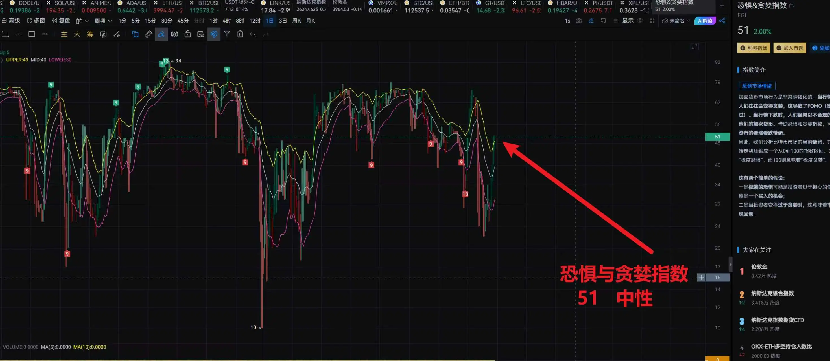
Task: Click the 1s refresh interval selector
Action: (x=567, y=21)
